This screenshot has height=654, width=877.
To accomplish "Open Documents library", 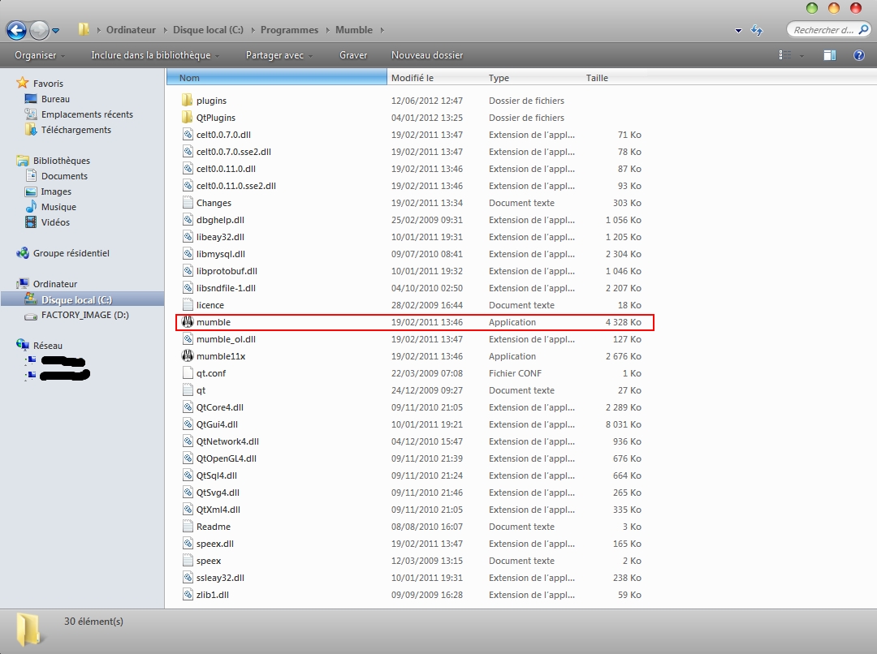I will [x=64, y=176].
